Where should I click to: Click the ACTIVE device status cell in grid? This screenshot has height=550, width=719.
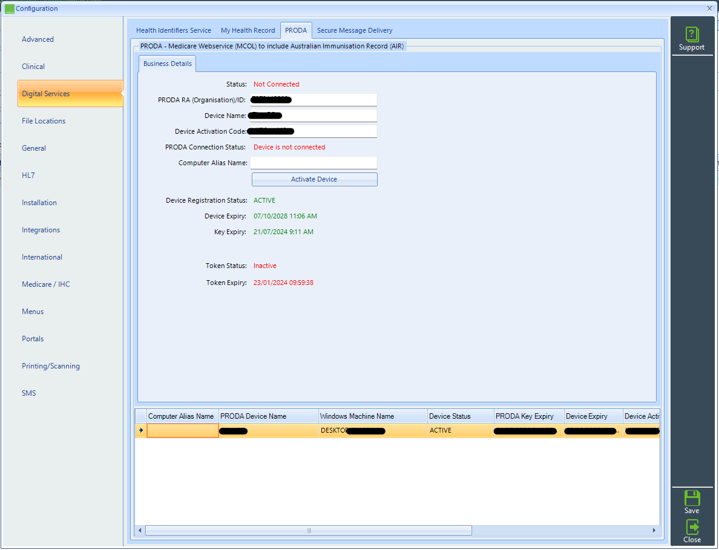pos(461,430)
